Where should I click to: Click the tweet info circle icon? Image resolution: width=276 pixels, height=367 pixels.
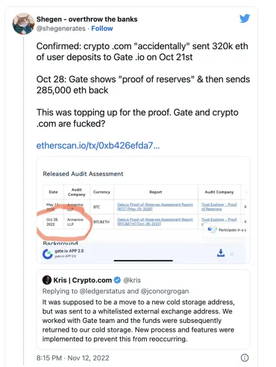(245, 357)
